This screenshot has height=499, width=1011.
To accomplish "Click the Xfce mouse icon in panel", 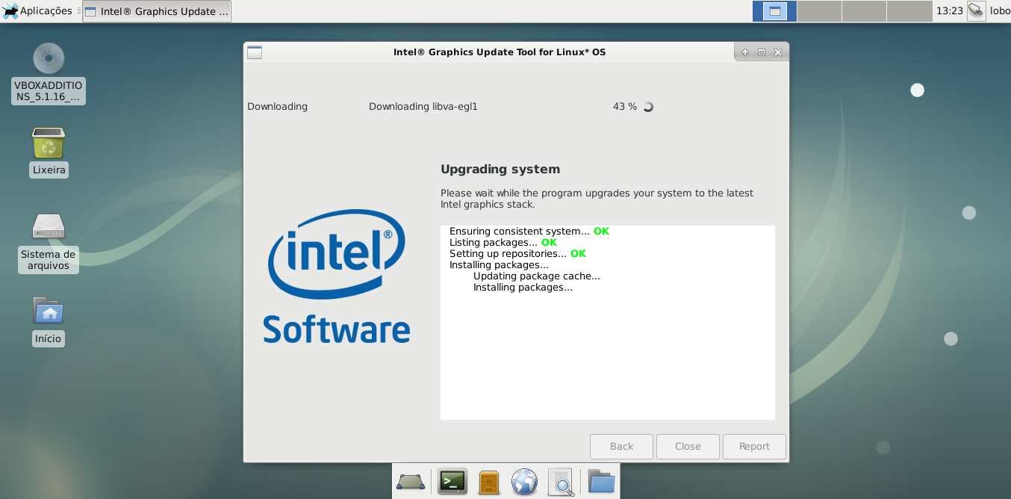I will click(x=10, y=11).
